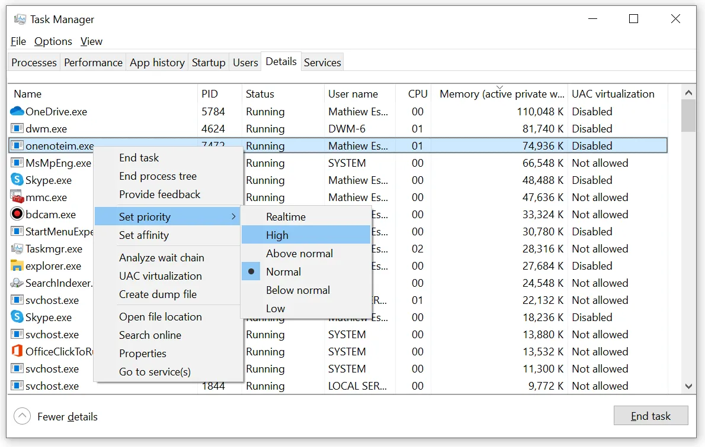705x447 pixels.
Task: Choose End process tree
Action: point(167,176)
